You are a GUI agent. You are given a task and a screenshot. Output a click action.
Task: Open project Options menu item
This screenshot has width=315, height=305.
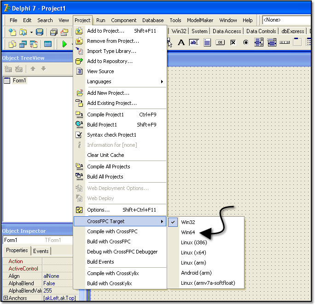(120, 210)
